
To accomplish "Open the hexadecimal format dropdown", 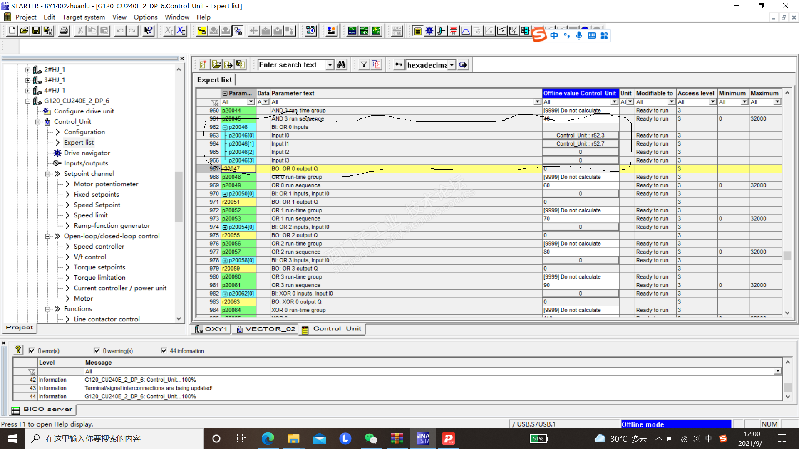I will pos(452,65).
